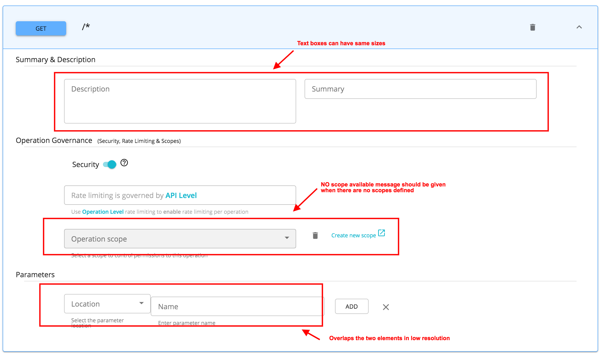Click the external link icon near Create new scope

[381, 233]
